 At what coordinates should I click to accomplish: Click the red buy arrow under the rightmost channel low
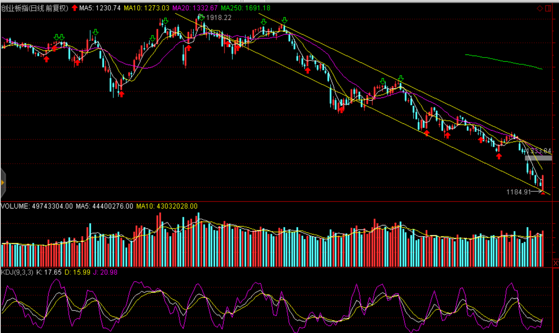pyautogui.click(x=499, y=156)
